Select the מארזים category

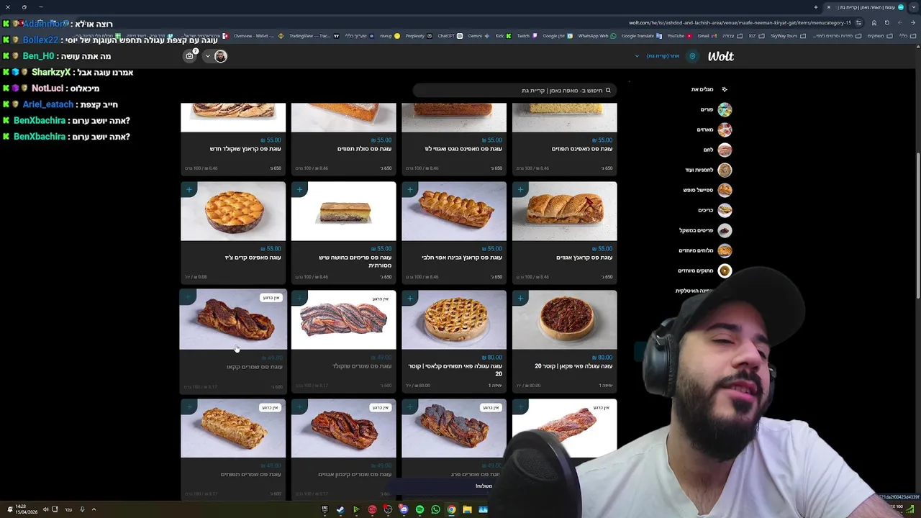click(x=714, y=129)
